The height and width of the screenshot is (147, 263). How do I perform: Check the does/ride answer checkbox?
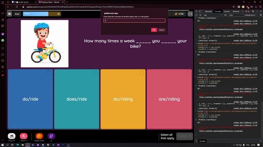(x=95, y=73)
